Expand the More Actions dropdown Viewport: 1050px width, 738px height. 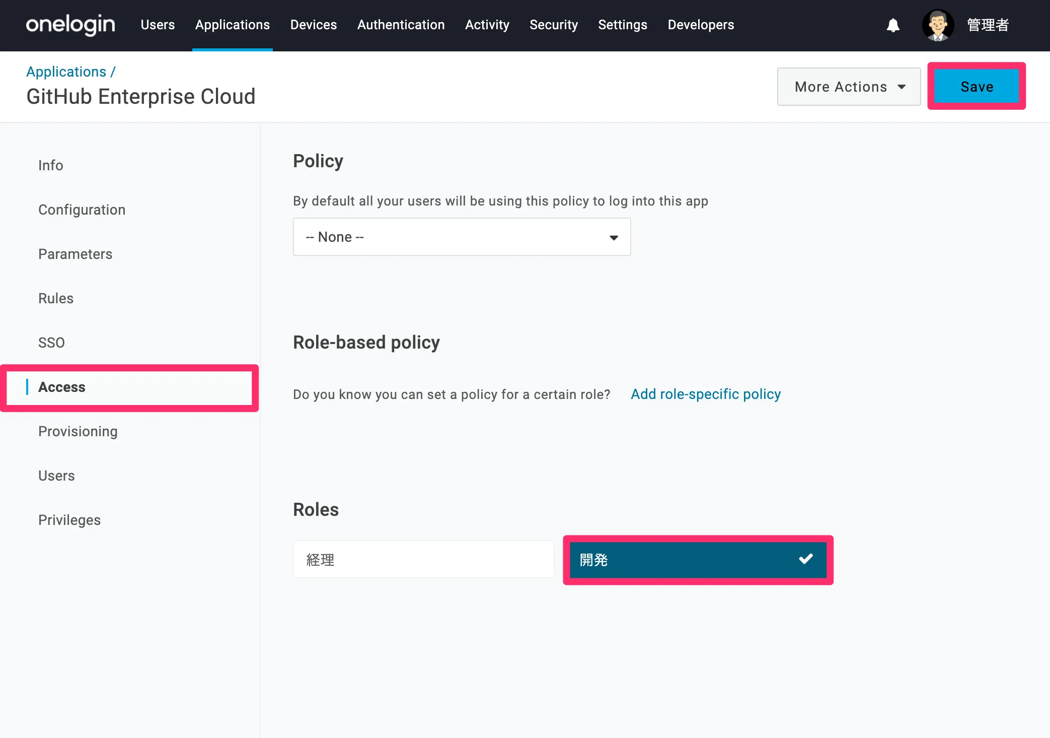tap(849, 87)
